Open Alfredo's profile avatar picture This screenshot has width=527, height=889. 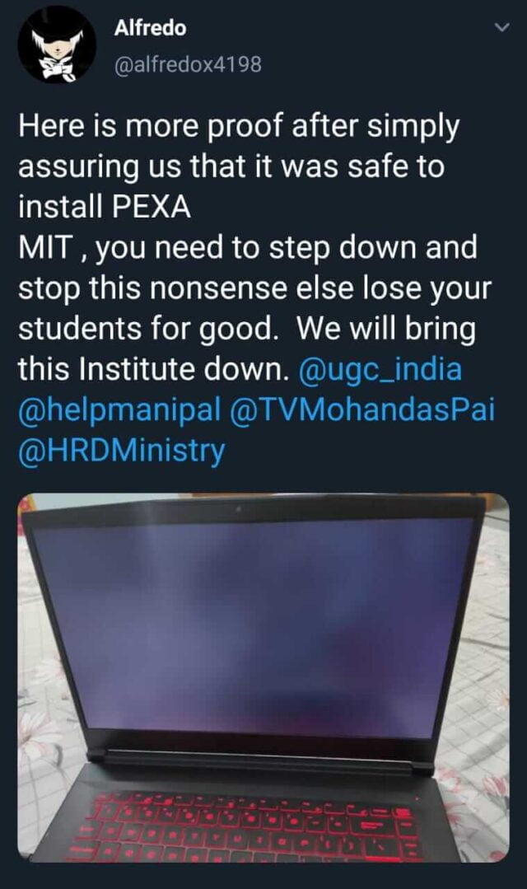[56, 46]
